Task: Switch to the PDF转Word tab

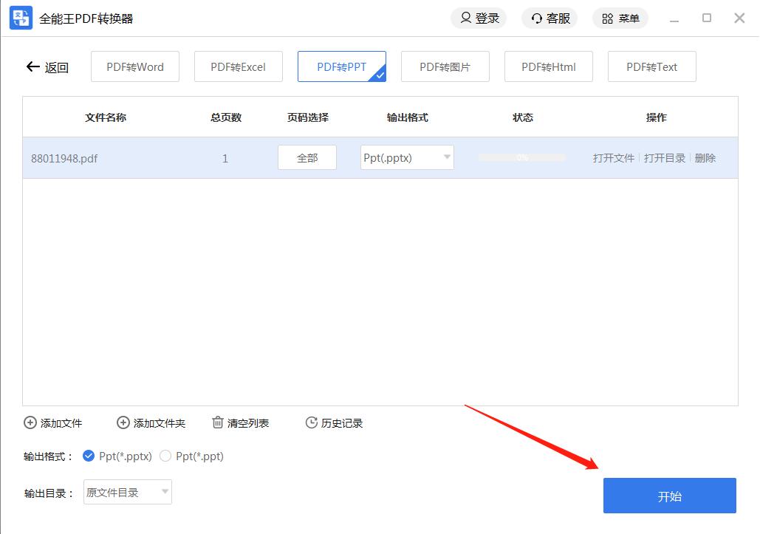Action: point(135,67)
